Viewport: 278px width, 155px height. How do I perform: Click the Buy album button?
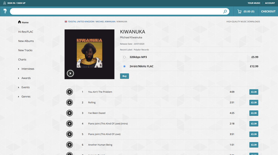(124, 76)
